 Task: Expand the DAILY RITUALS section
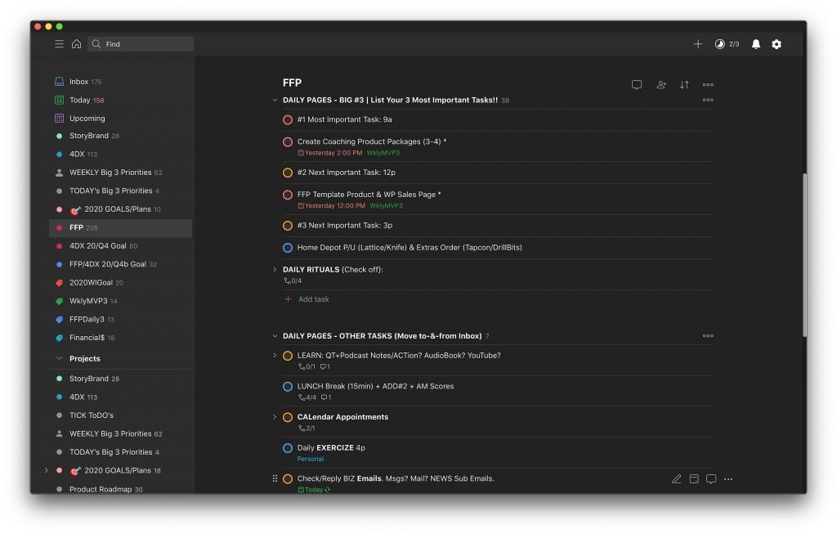click(275, 268)
